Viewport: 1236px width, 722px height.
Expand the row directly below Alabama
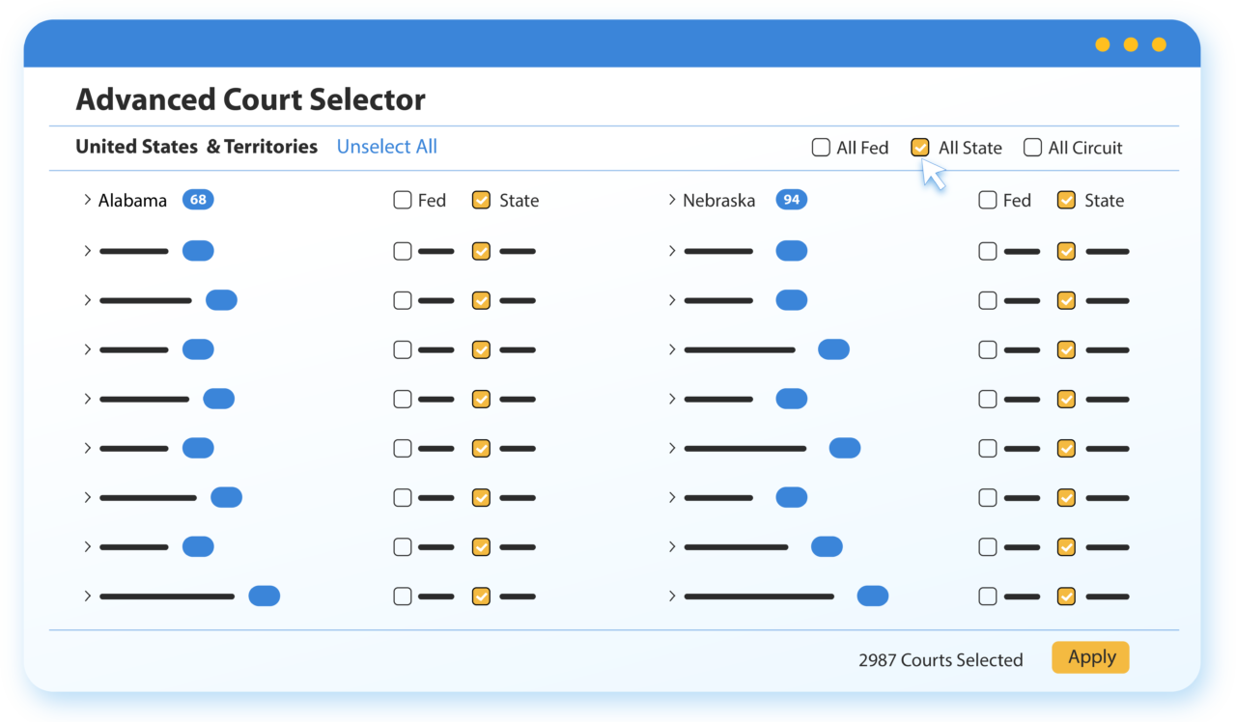(x=87, y=251)
